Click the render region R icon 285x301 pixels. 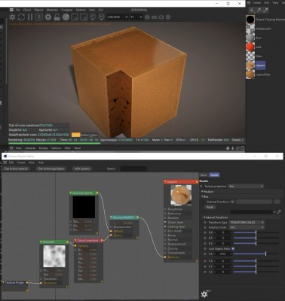[x=39, y=17]
